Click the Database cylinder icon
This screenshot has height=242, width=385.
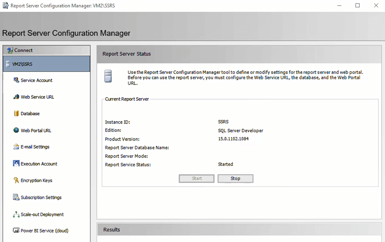(16, 114)
